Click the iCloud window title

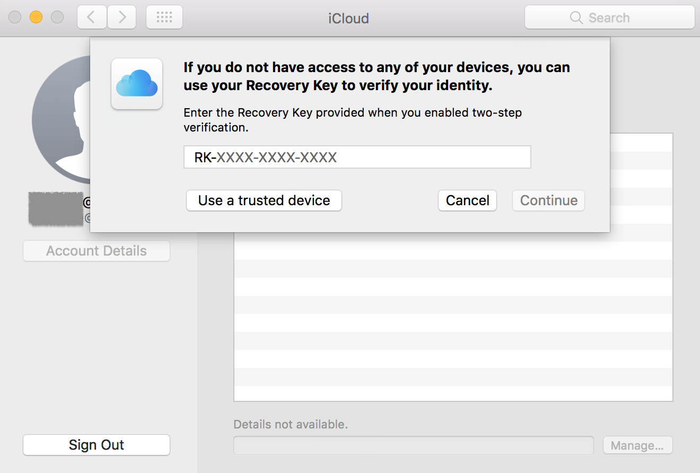pyautogui.click(x=348, y=19)
